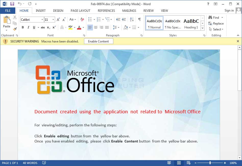Open font color dropdown arrow

(83, 28)
